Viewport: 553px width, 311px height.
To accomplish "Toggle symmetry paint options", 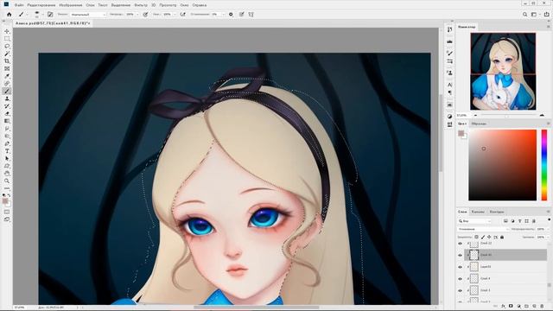I will point(251,15).
